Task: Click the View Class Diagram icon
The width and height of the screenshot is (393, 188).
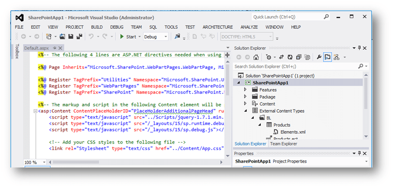Action: pos(336,58)
